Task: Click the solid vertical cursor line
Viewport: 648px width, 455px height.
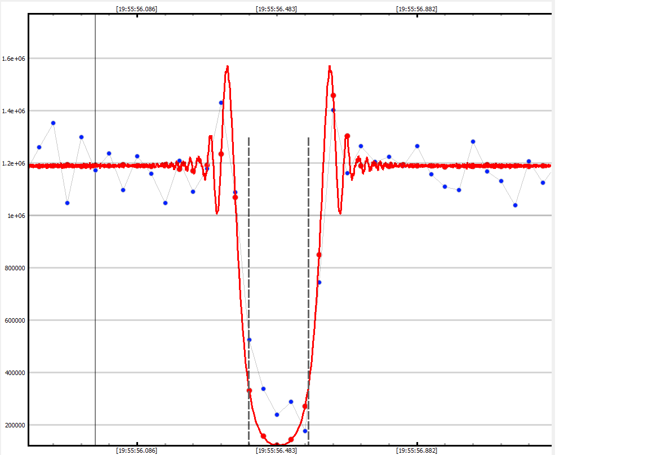Action: coord(95,282)
